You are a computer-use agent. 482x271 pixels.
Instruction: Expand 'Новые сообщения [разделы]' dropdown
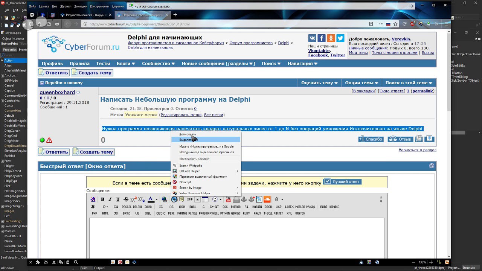click(218, 64)
